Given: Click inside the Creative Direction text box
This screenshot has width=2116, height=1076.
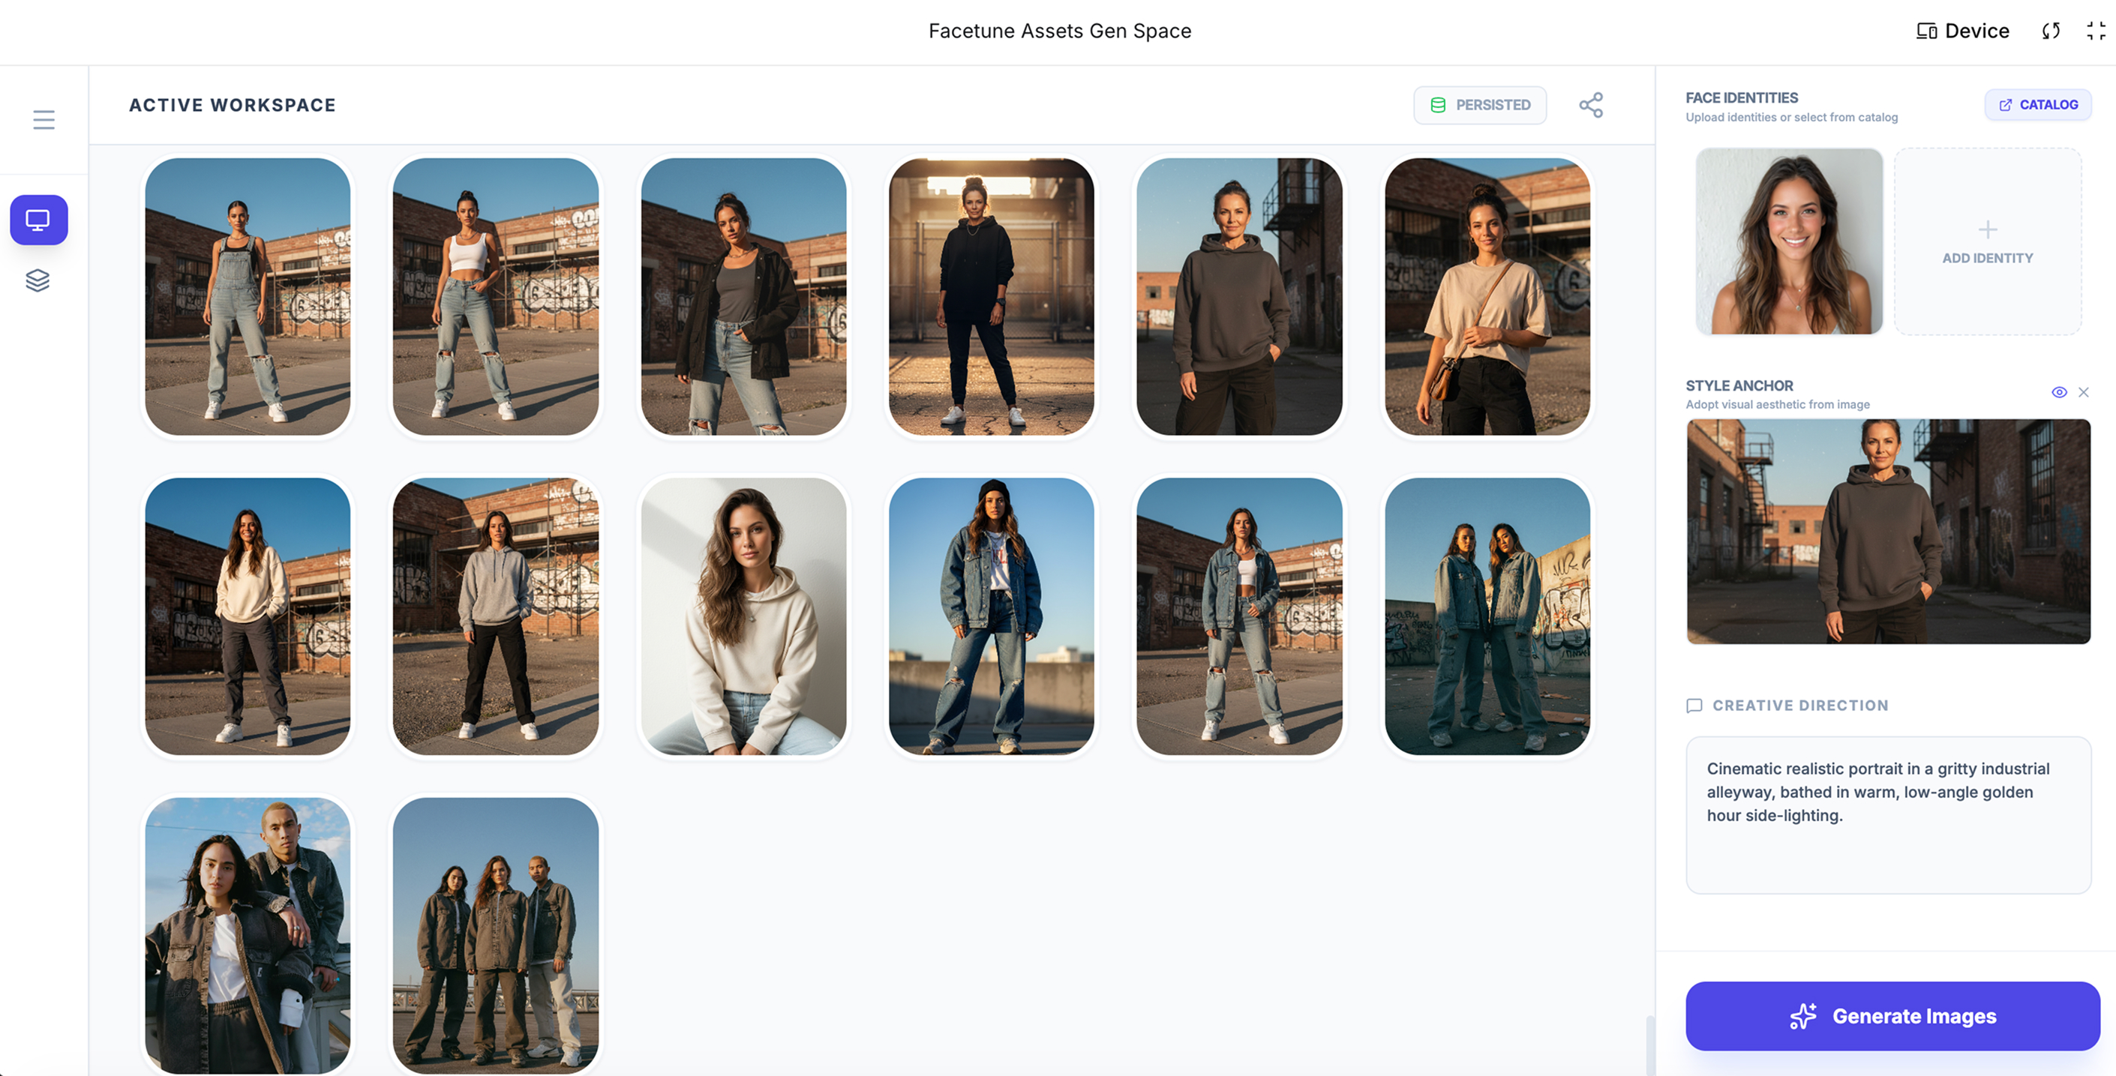Looking at the screenshot, I should (1889, 815).
